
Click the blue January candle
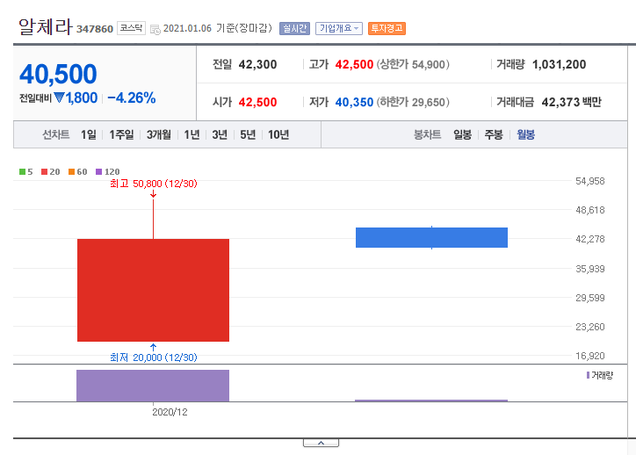coord(431,238)
